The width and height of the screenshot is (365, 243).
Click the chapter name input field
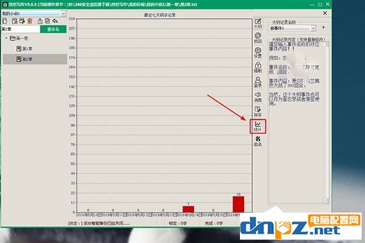pos(20,29)
